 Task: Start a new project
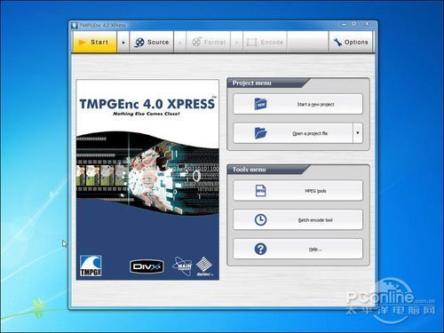pyautogui.click(x=297, y=104)
